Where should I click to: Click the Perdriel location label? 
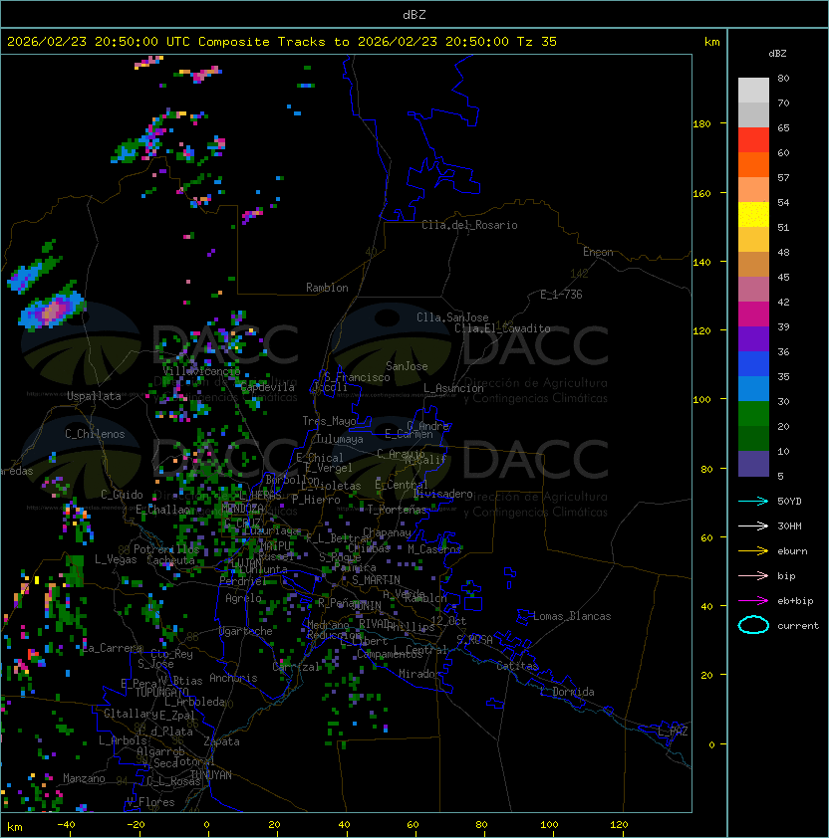pos(242,581)
